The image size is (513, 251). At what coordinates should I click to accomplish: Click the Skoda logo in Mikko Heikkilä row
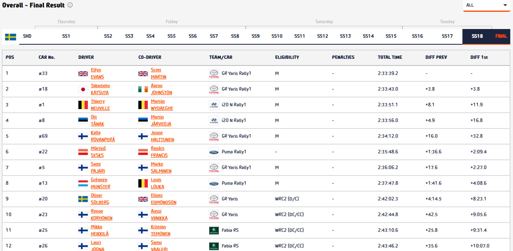(214, 230)
